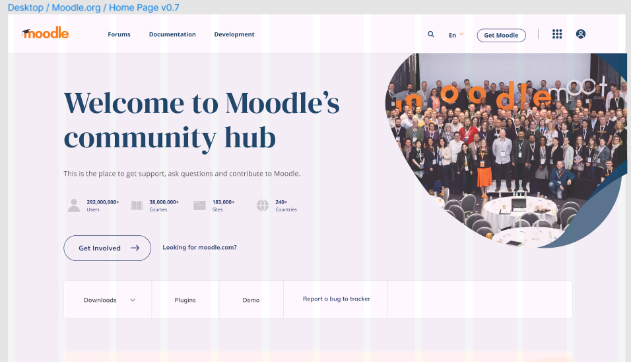This screenshot has height=362, width=631.
Task: Click the Moodle logo in the header
Action: [x=45, y=34]
